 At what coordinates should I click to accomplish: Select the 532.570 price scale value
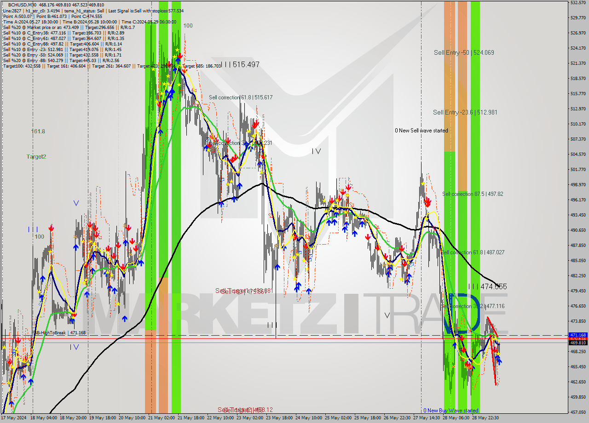click(578, 3)
